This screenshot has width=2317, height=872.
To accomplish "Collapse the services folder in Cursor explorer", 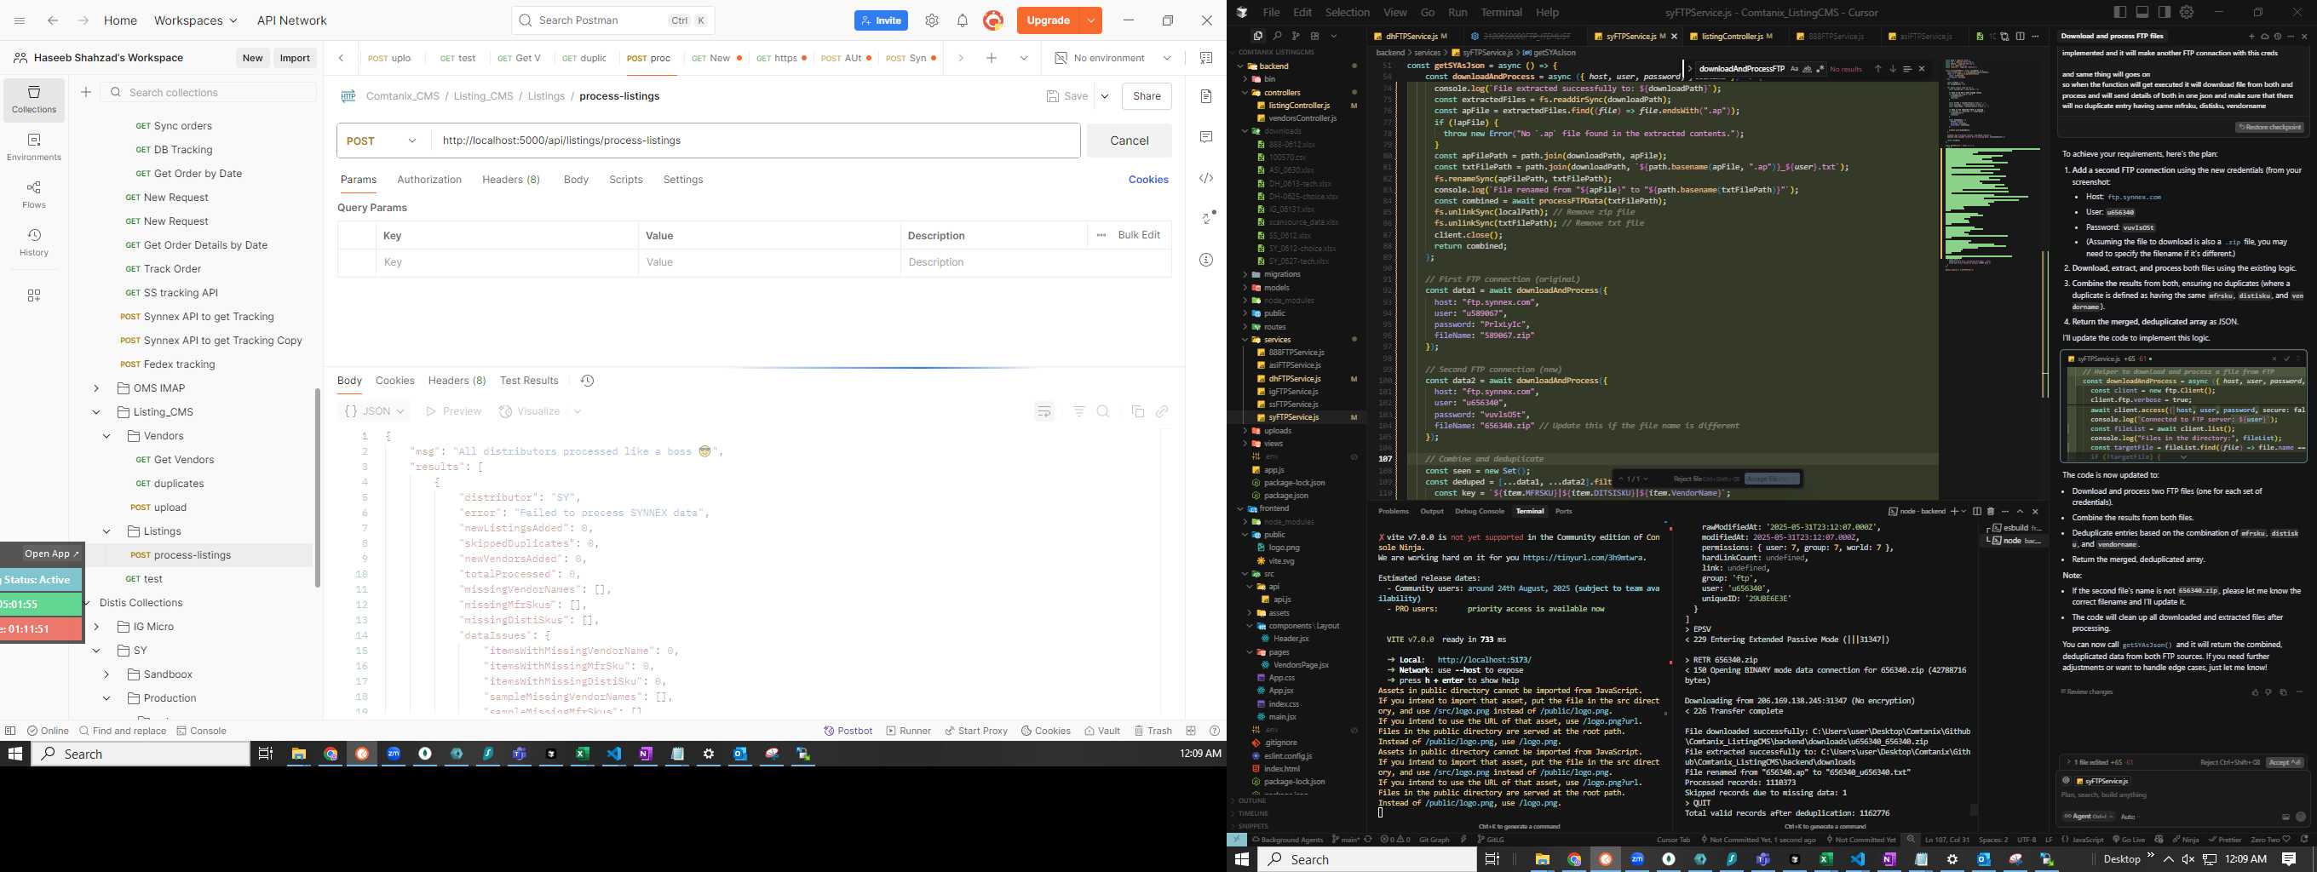I will 1245,340.
